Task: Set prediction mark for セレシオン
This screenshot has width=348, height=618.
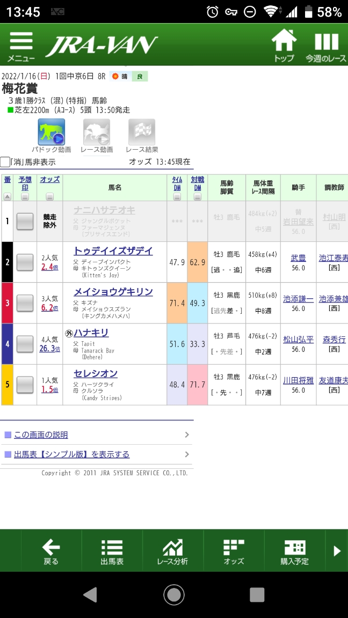Action: pyautogui.click(x=25, y=385)
